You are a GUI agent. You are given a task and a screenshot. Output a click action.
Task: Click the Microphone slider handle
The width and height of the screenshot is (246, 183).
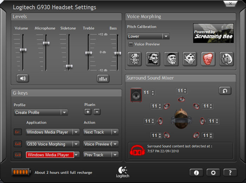point(46,43)
